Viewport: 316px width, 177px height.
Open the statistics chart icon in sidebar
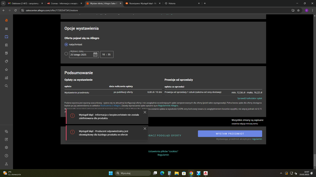6,78
